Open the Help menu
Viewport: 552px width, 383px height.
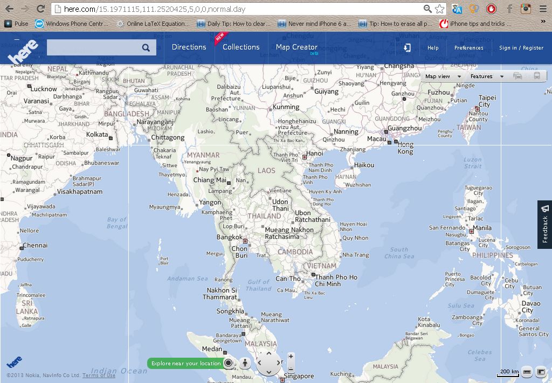coord(433,48)
